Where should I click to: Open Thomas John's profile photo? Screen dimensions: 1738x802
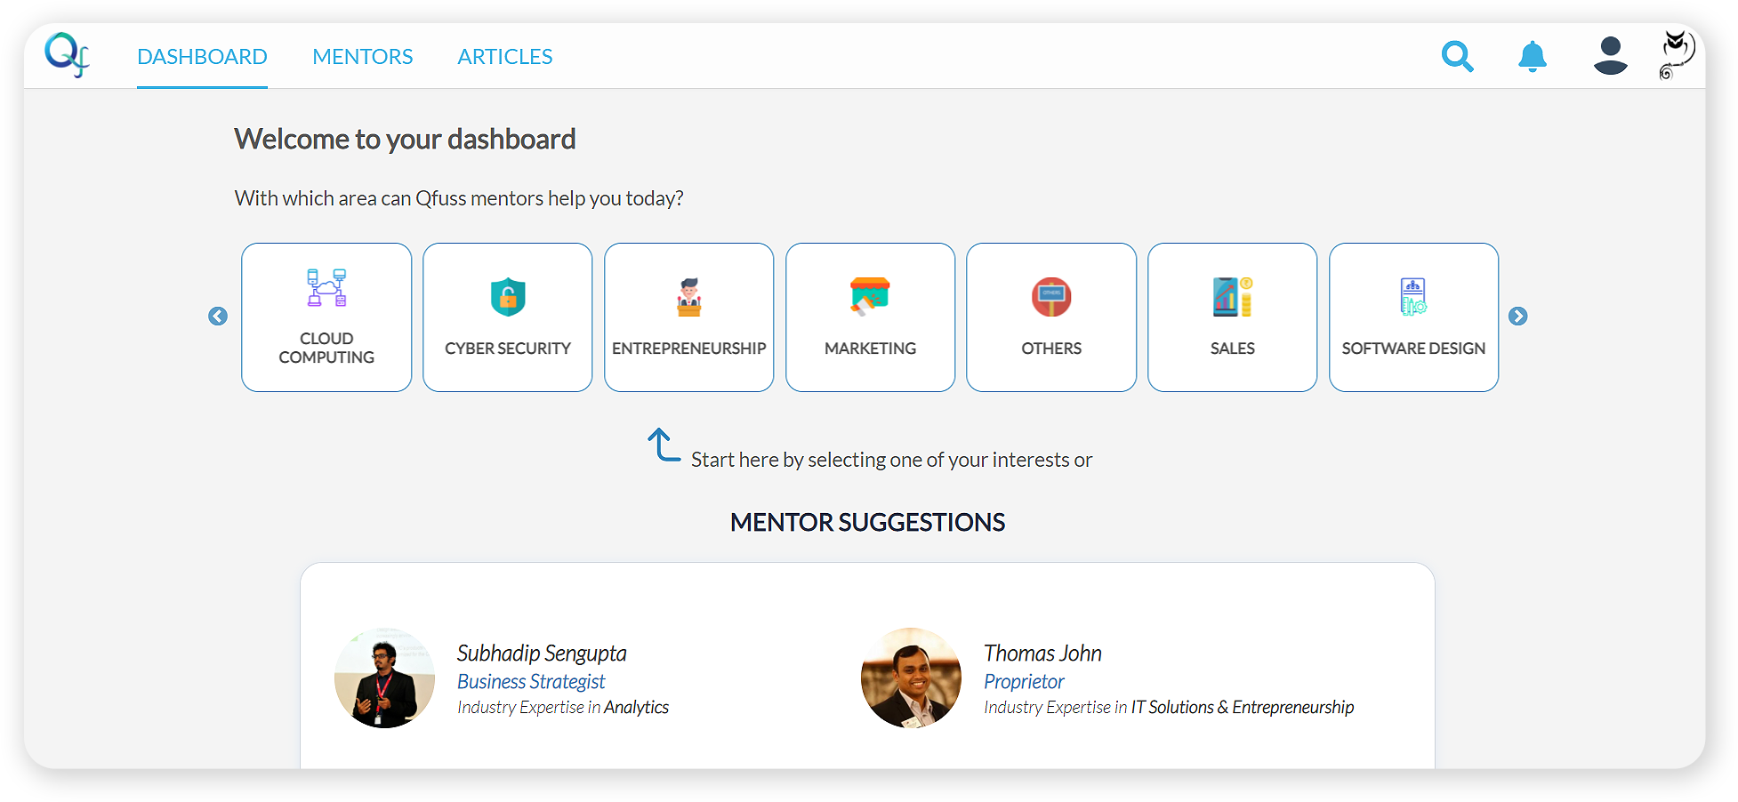point(911,678)
